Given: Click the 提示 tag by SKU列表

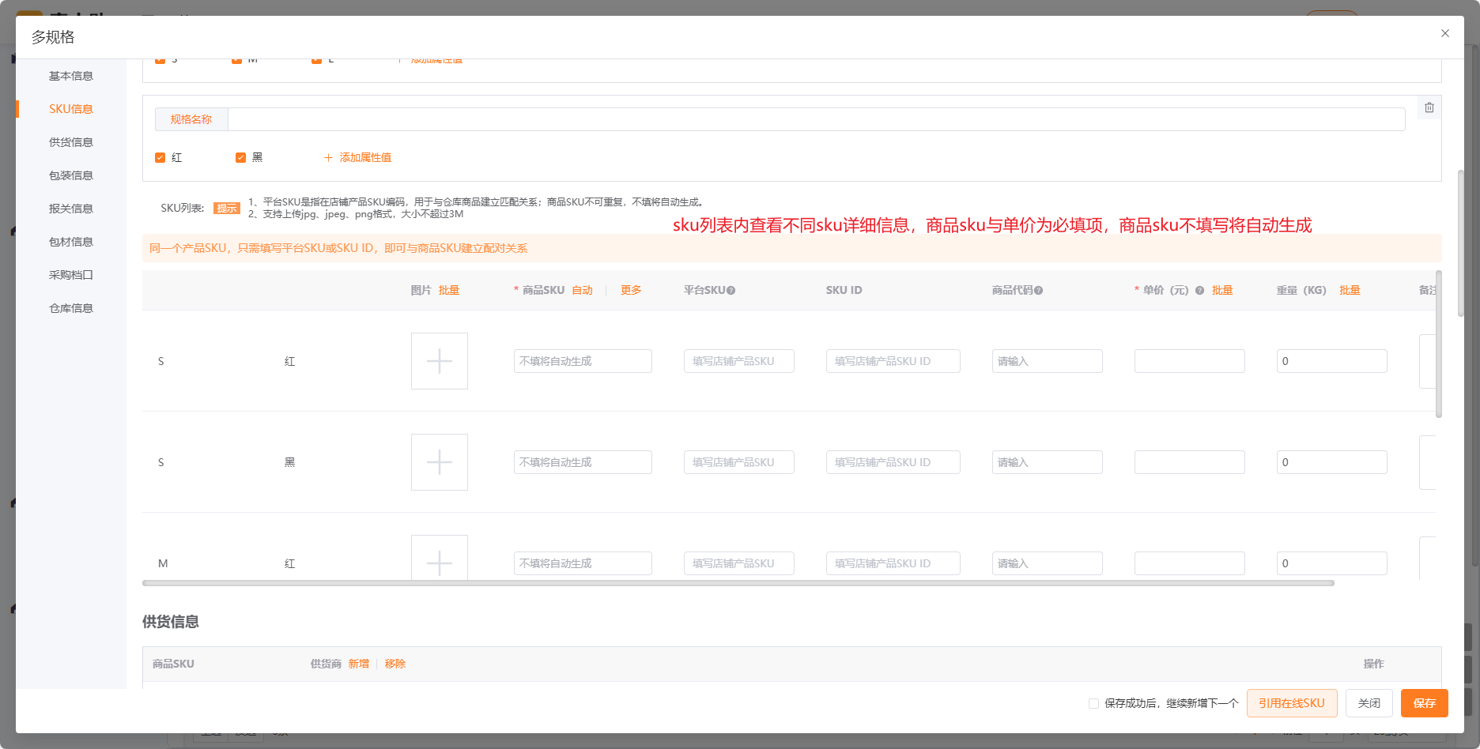Looking at the screenshot, I should point(227,209).
